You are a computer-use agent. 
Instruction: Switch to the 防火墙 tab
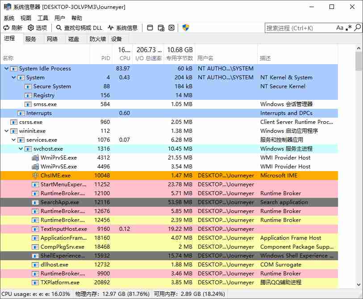pos(97,39)
